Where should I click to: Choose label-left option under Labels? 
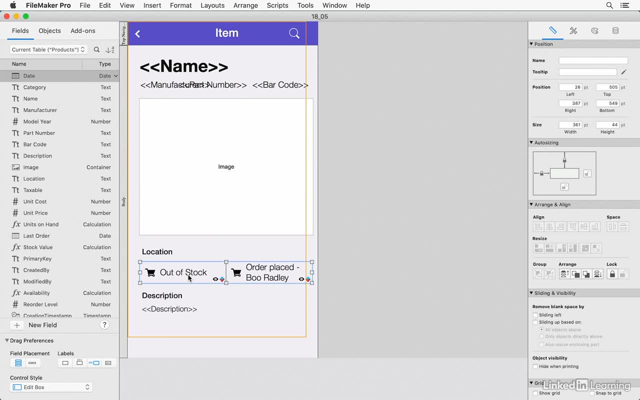click(94, 363)
